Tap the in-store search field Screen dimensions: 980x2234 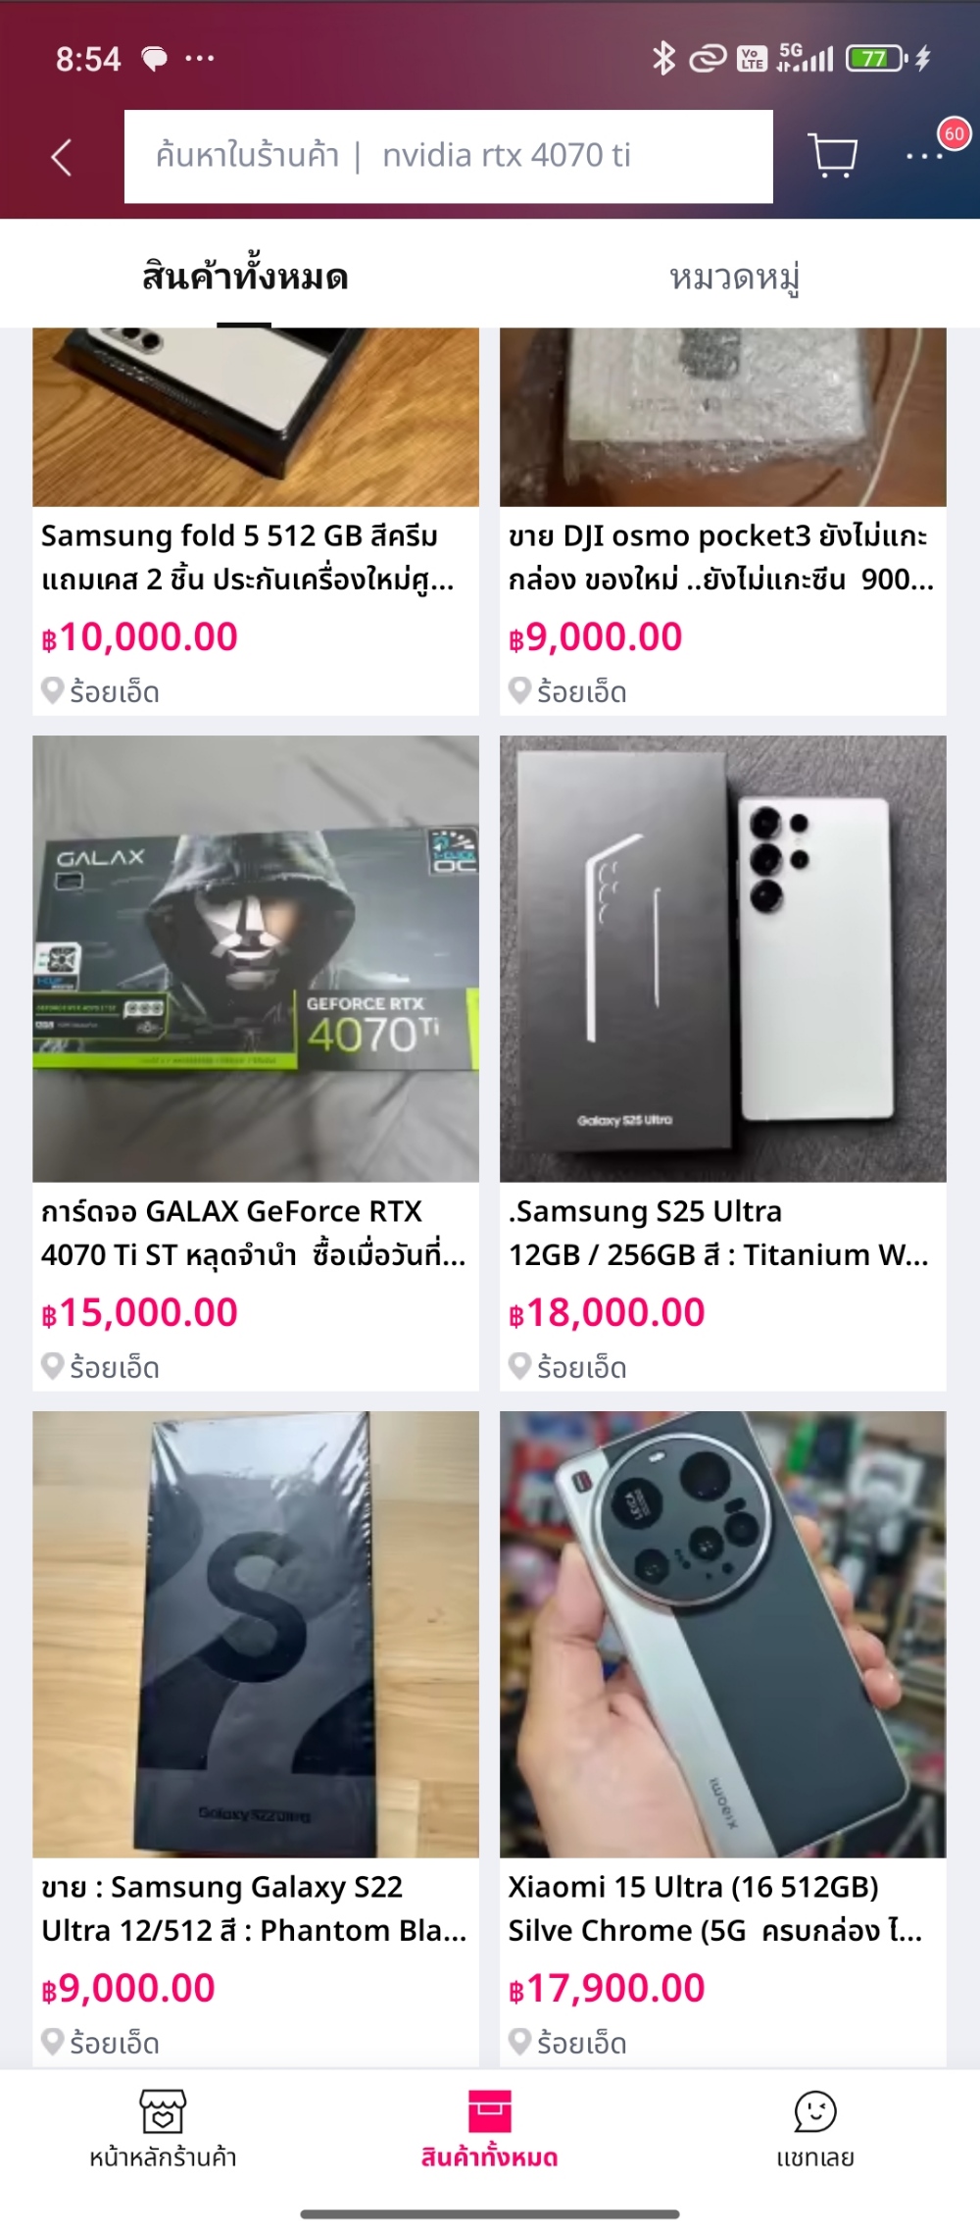448,156
